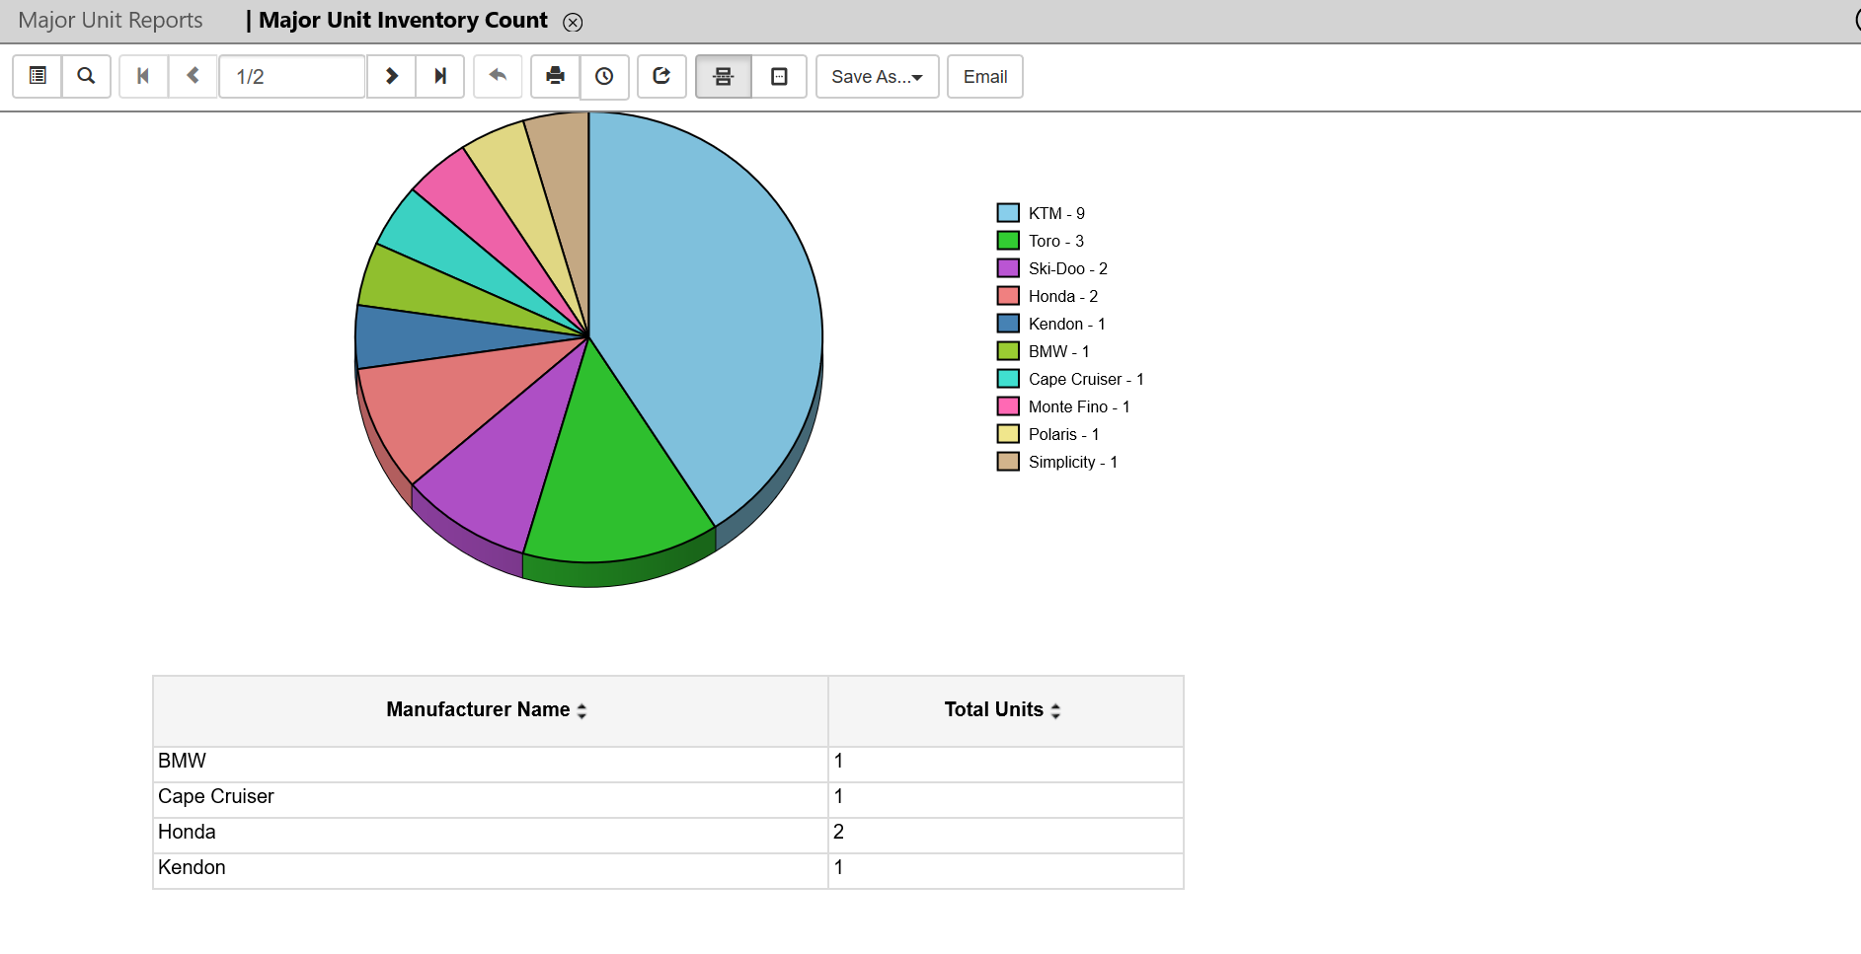Select the Major Unit Inventory Count tab
The height and width of the screenshot is (954, 1861).
tap(403, 20)
